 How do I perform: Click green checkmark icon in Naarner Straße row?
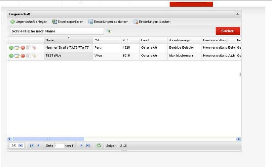tap(11, 48)
